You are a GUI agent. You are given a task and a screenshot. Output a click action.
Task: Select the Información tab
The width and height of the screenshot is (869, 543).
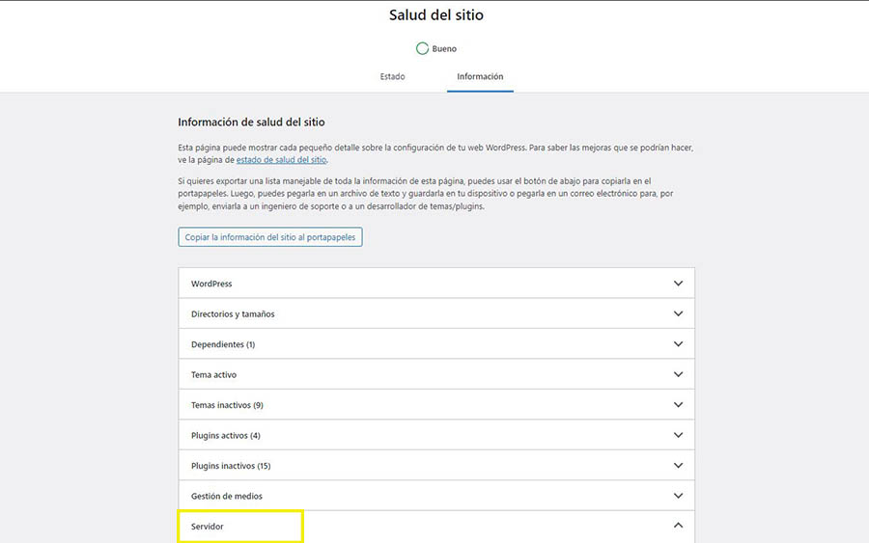[480, 76]
